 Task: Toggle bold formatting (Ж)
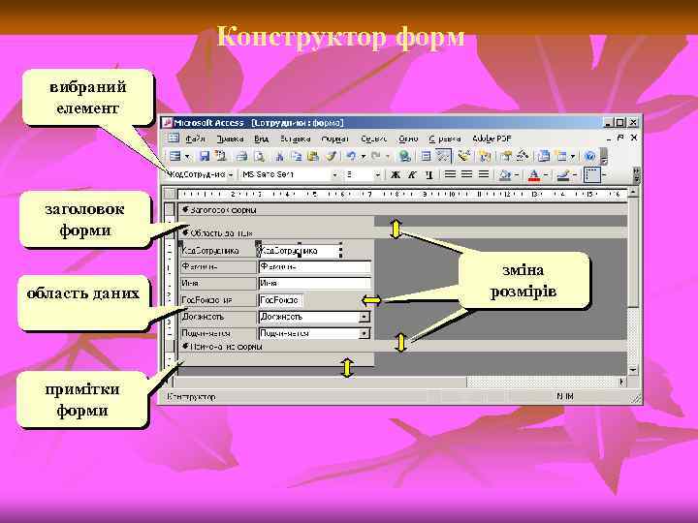click(x=396, y=174)
